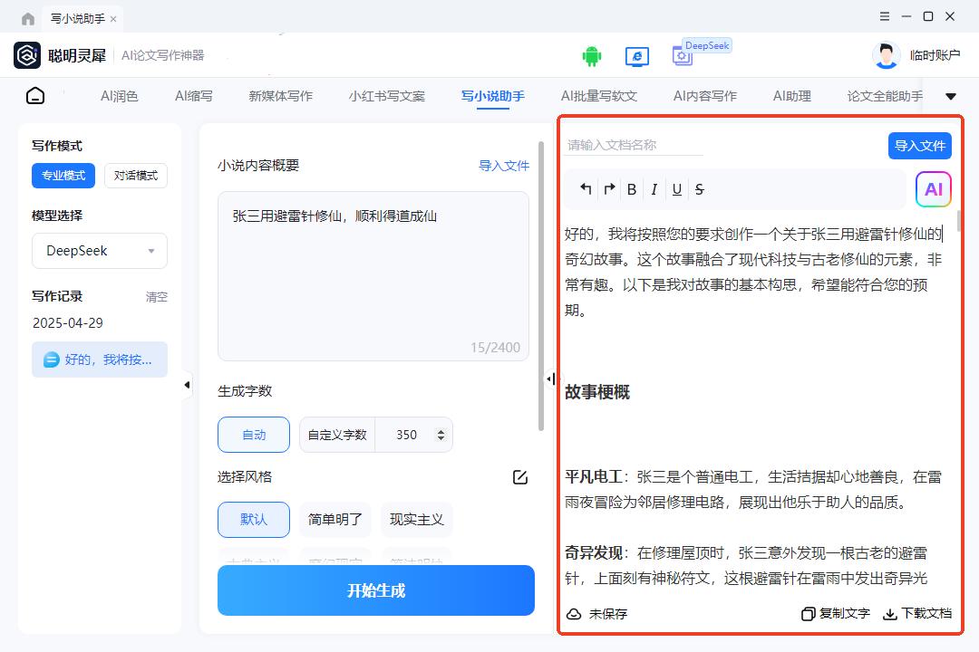Apply strikethrough formatting in the editor toolbar
The image size is (979, 652).
pos(700,189)
